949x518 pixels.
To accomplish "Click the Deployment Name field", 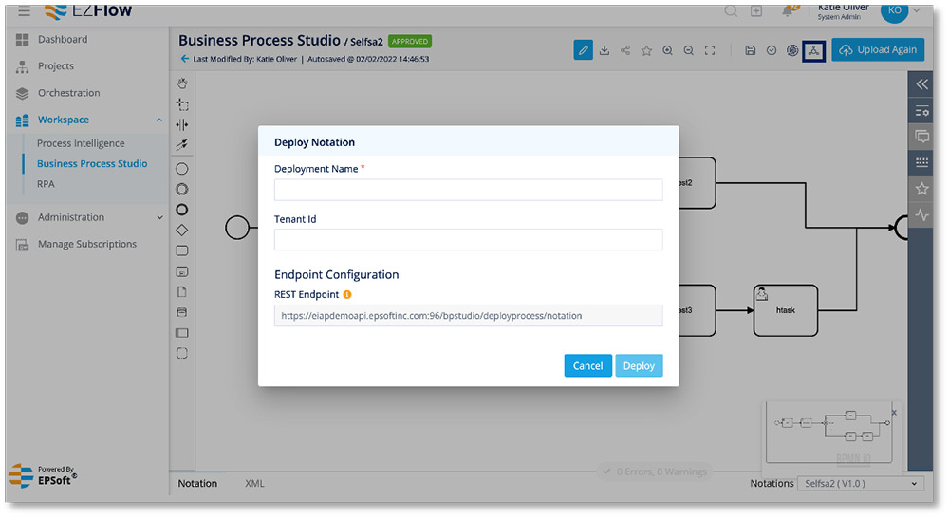I will [x=468, y=190].
